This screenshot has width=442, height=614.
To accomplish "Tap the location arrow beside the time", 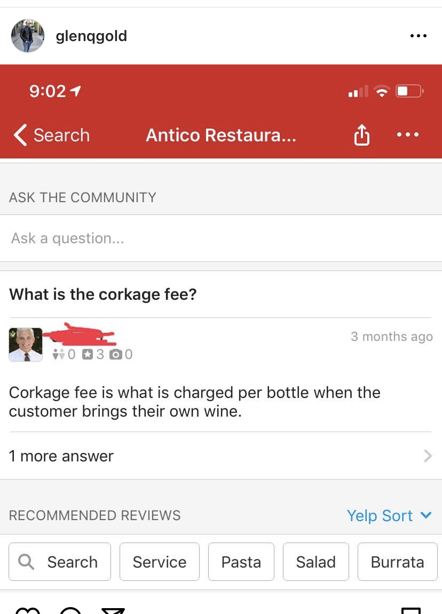I will pos(75,91).
